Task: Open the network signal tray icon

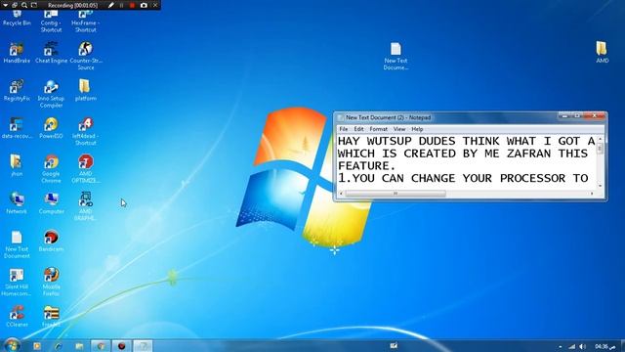Action: click(572, 346)
